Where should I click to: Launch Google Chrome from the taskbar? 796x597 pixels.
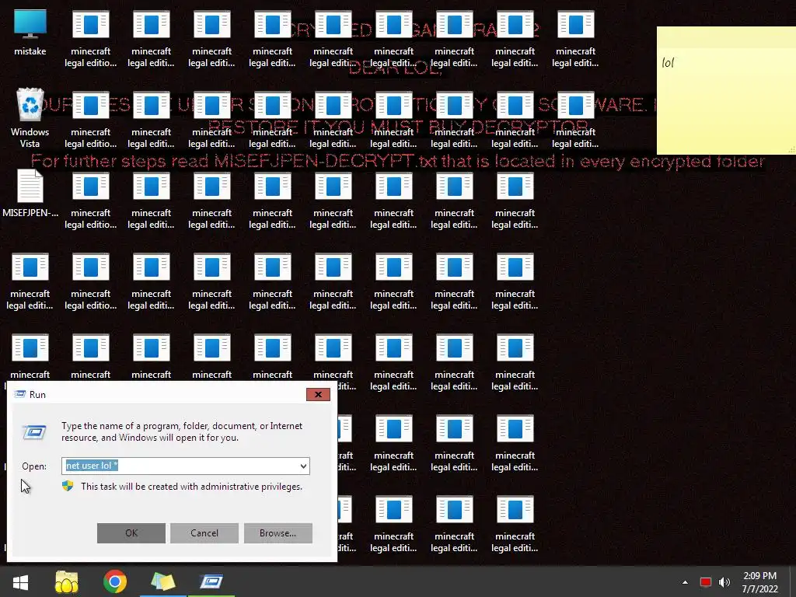click(115, 581)
